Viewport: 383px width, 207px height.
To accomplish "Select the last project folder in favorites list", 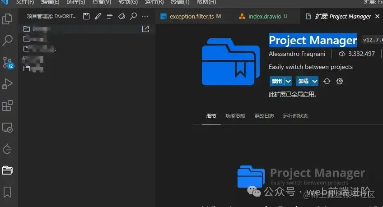I will [87, 69].
